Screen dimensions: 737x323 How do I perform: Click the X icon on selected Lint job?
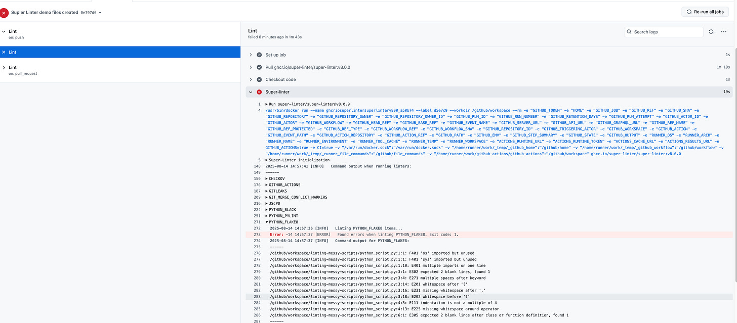(x=4, y=52)
